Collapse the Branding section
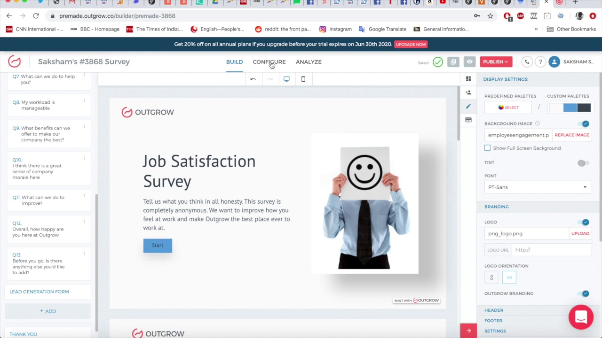 (497, 207)
